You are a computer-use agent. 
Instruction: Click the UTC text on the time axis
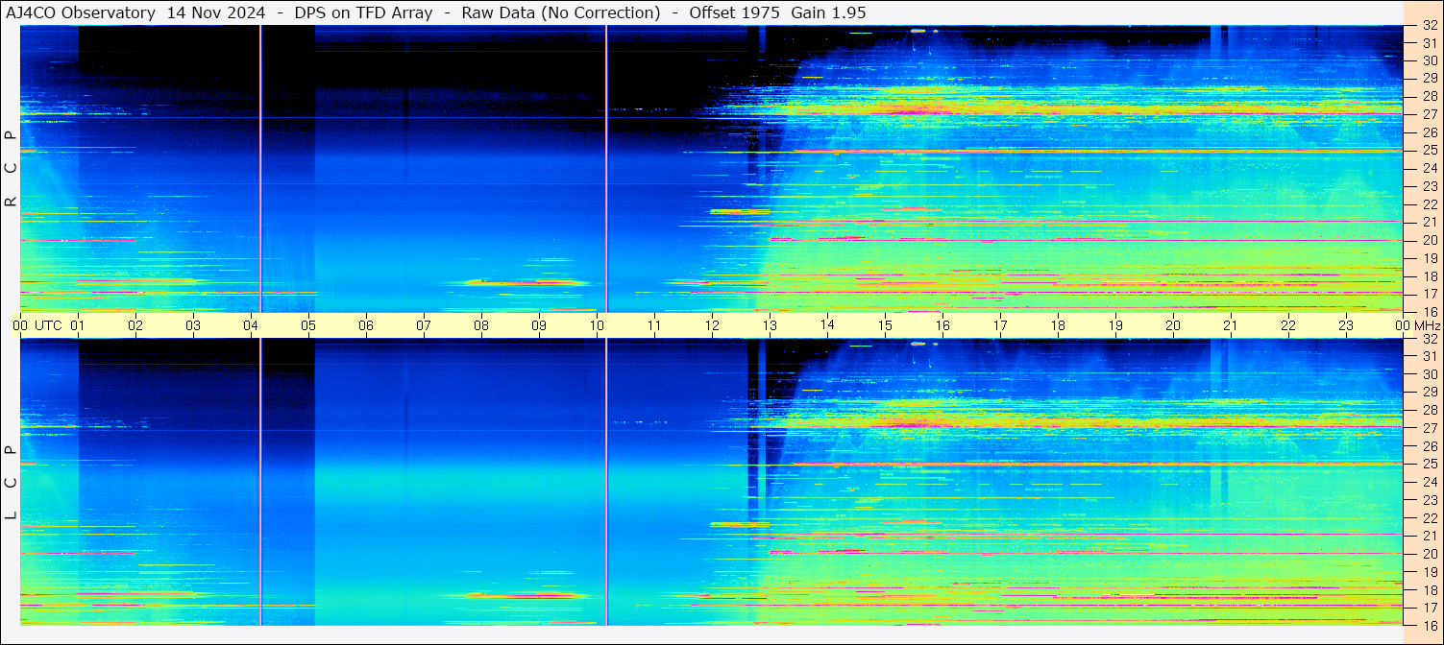(49, 325)
